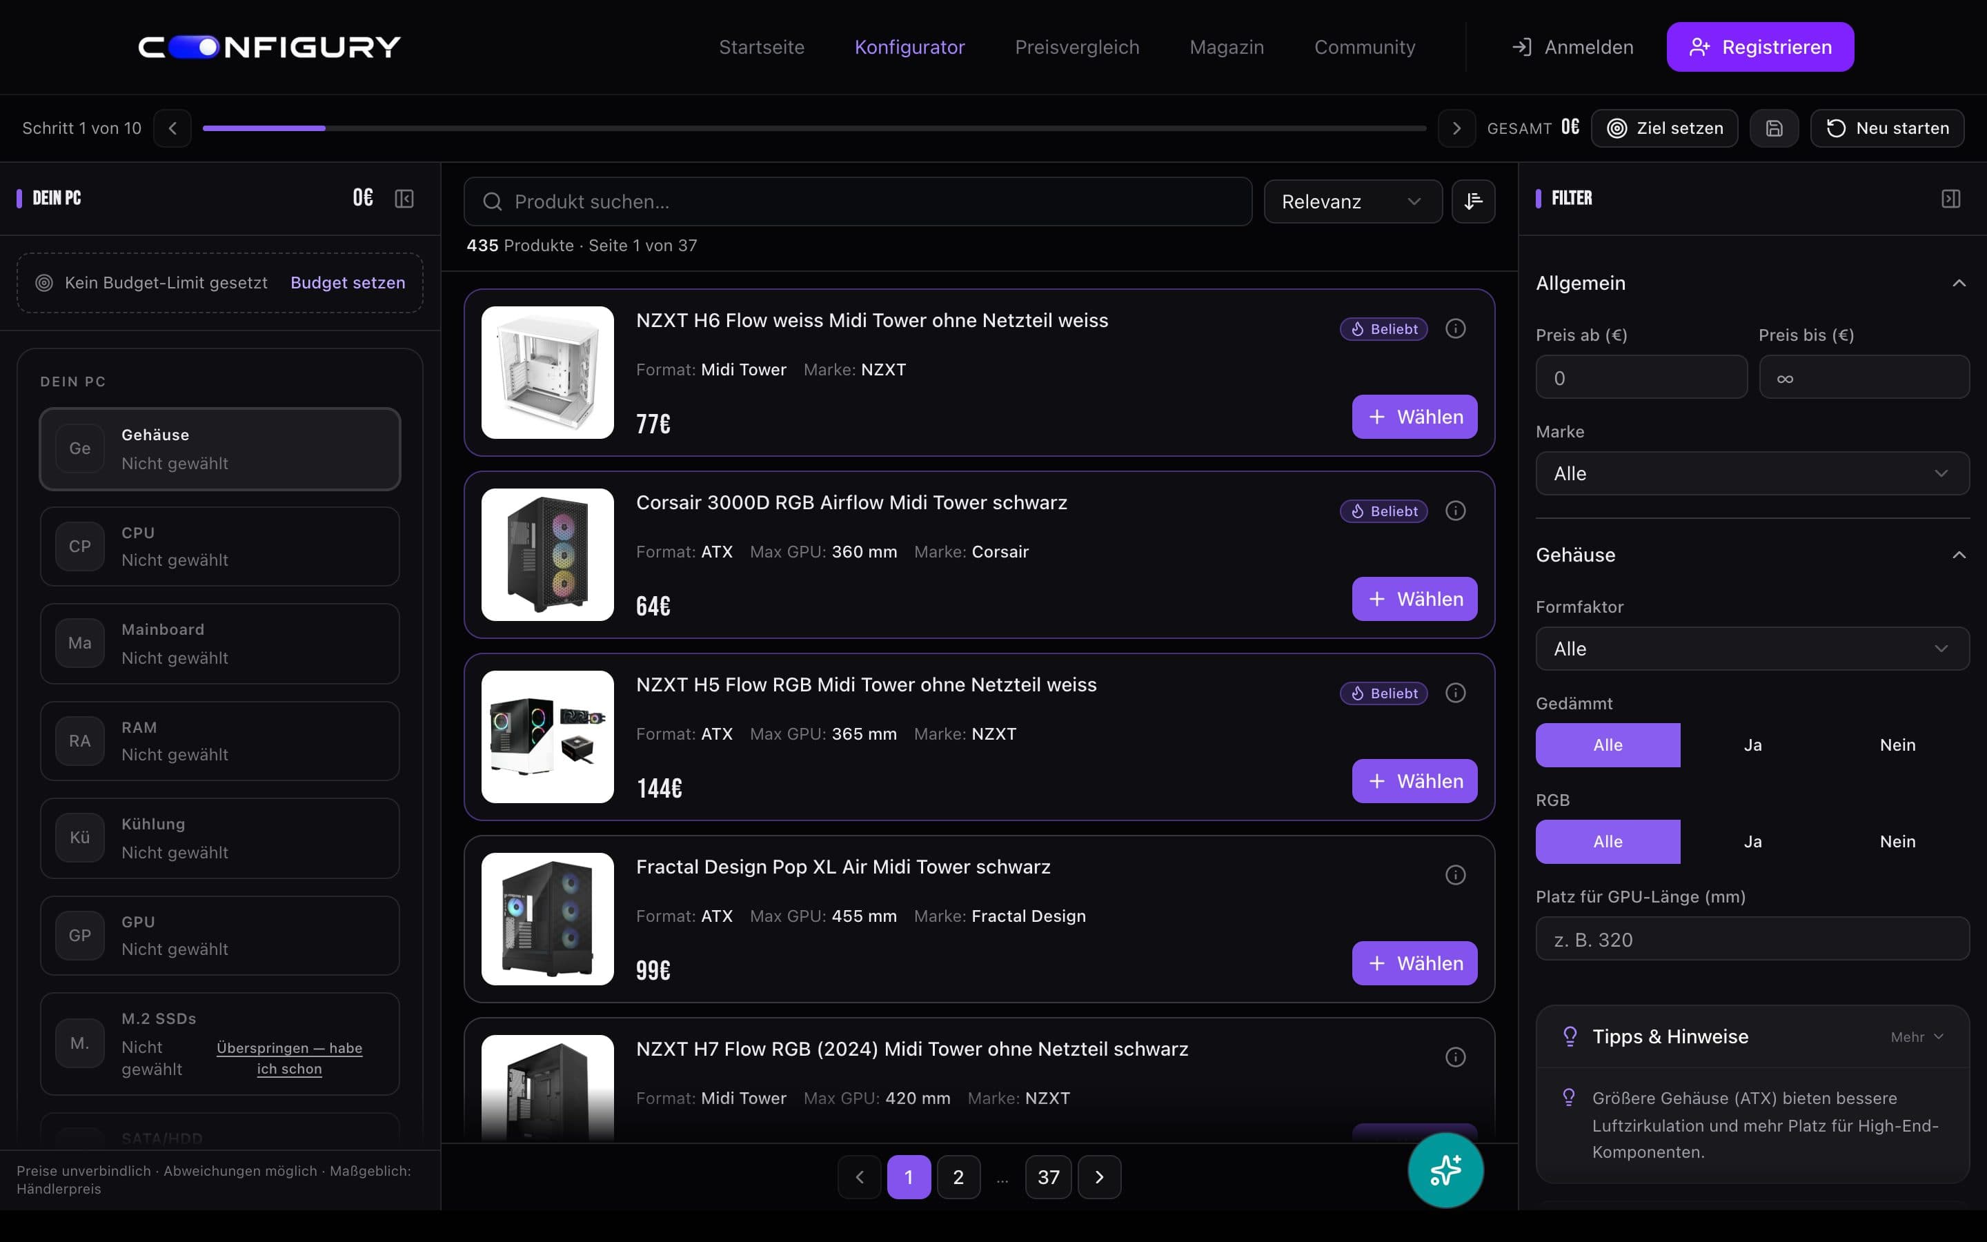
Task: Click the Preis bis (€) input field
Action: pos(1864,378)
